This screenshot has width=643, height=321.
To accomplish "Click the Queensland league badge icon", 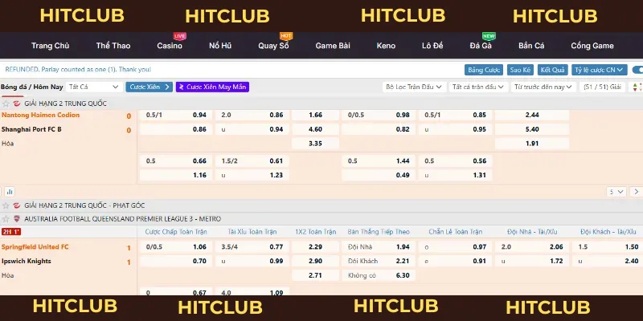I will [16, 219].
